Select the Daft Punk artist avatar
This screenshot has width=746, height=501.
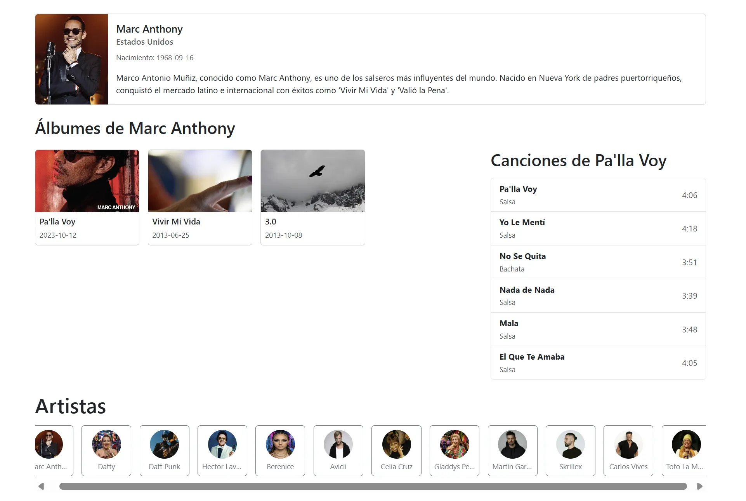coord(164,444)
